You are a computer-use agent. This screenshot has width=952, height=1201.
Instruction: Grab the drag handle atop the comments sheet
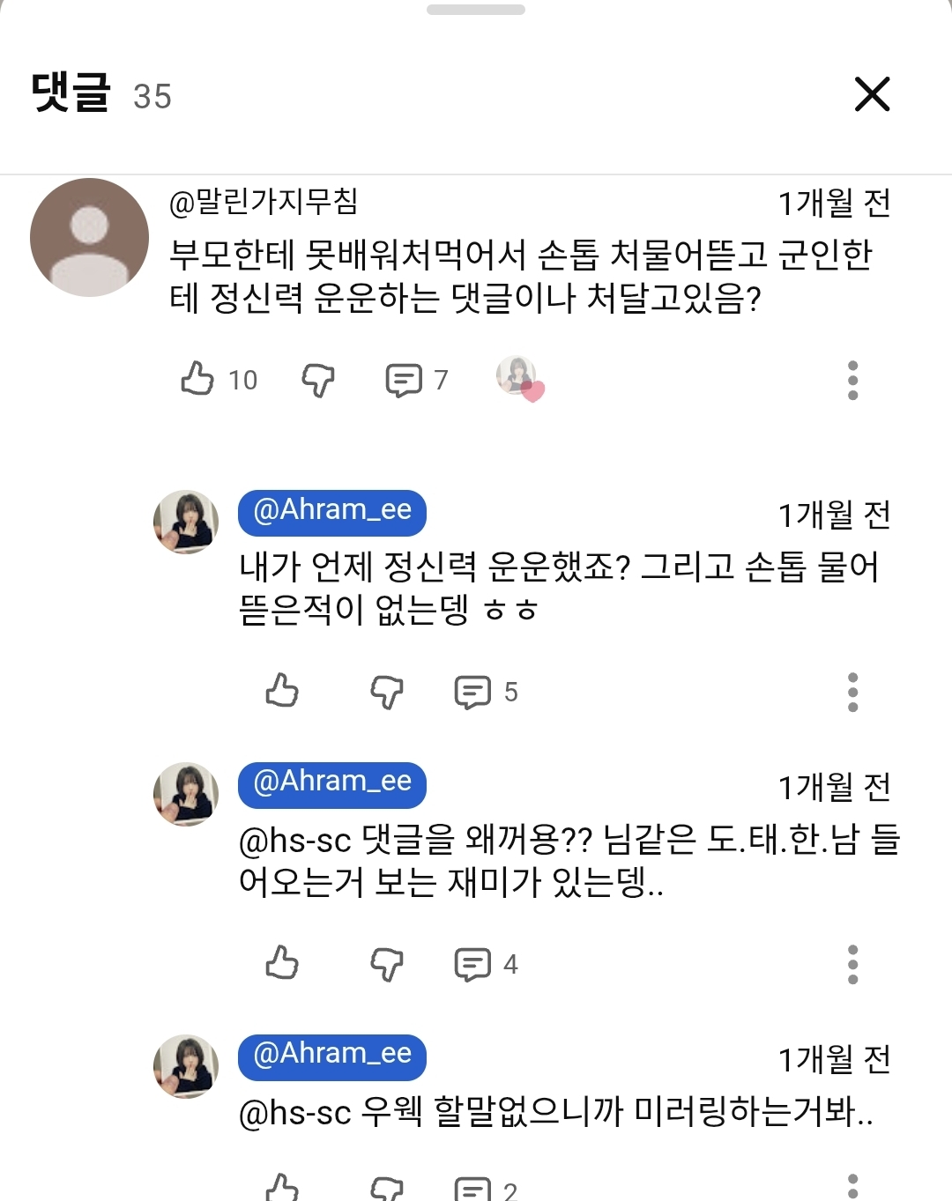pos(476,10)
